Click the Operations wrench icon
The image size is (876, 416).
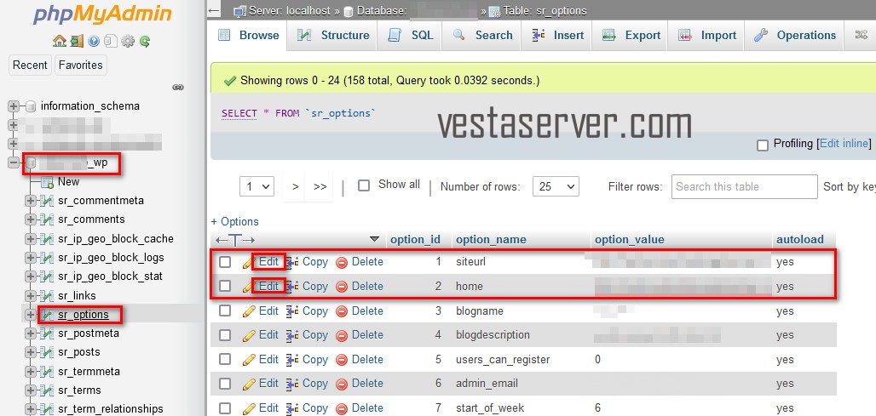[x=760, y=35]
